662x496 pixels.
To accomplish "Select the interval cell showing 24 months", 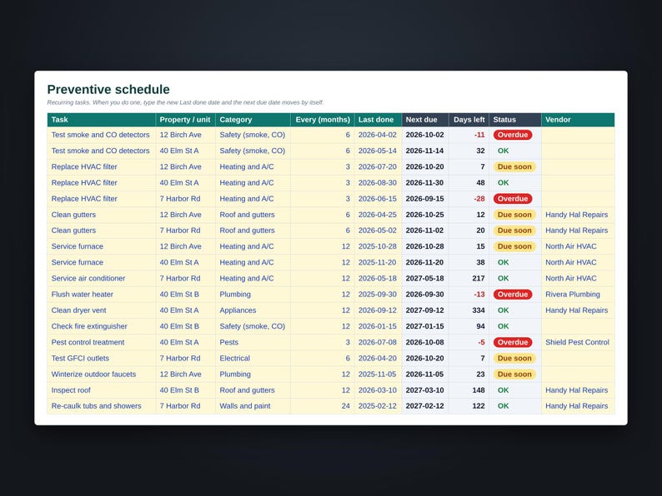I will click(323, 406).
